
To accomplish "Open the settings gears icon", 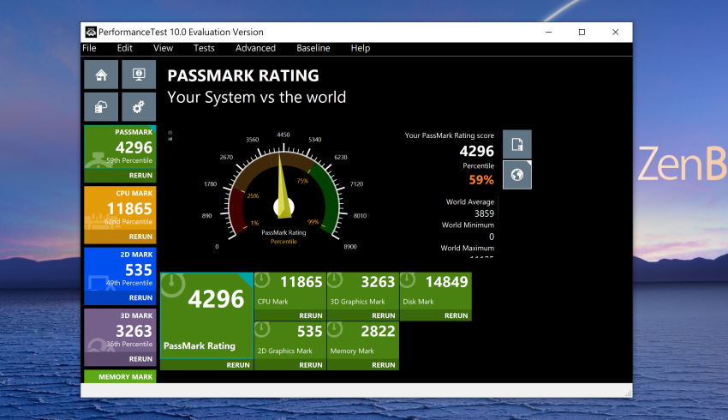I will pos(139,107).
